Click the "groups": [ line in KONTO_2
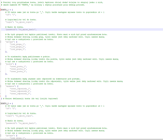163x140 pixels. [11, 136]
